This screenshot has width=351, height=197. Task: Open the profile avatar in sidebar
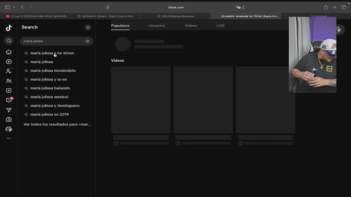(x=9, y=129)
